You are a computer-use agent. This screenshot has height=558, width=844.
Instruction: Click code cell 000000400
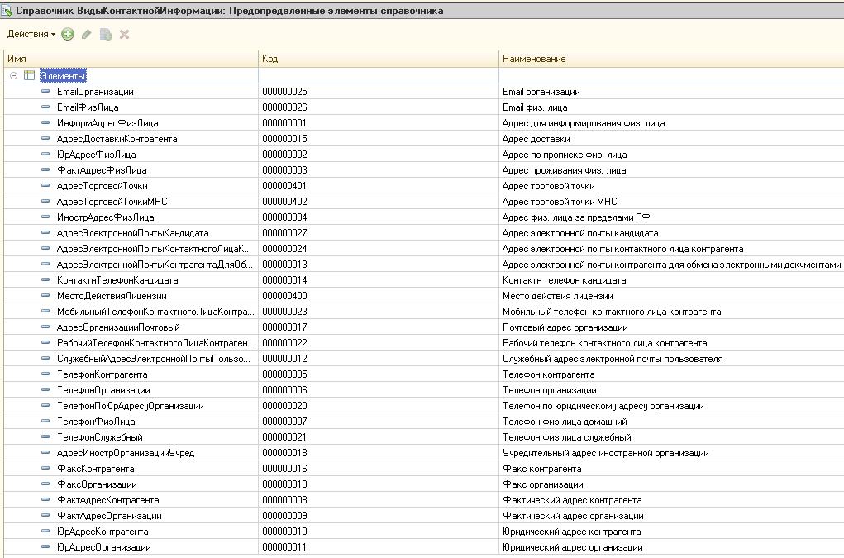point(284,295)
